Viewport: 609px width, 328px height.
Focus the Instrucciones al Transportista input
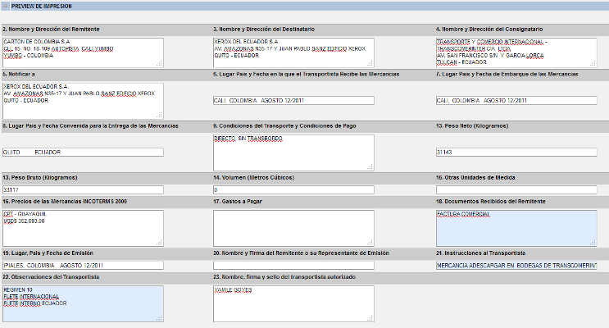516,265
